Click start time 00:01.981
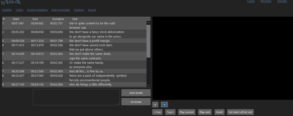The image size is (293, 116). [x=18, y=23]
